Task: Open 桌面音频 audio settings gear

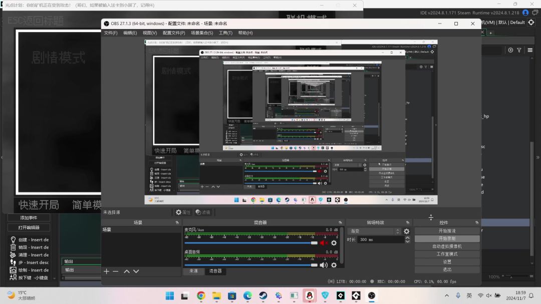Action: coord(334,265)
